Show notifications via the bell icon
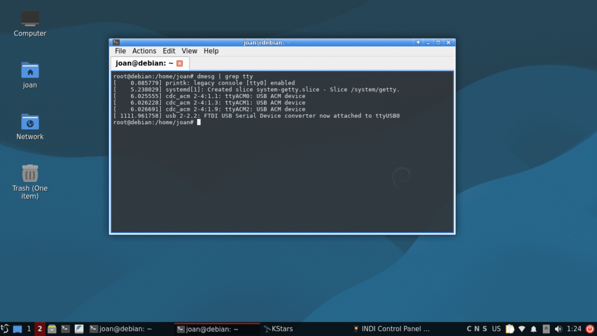Image resolution: width=597 pixels, height=336 pixels. [x=533, y=329]
